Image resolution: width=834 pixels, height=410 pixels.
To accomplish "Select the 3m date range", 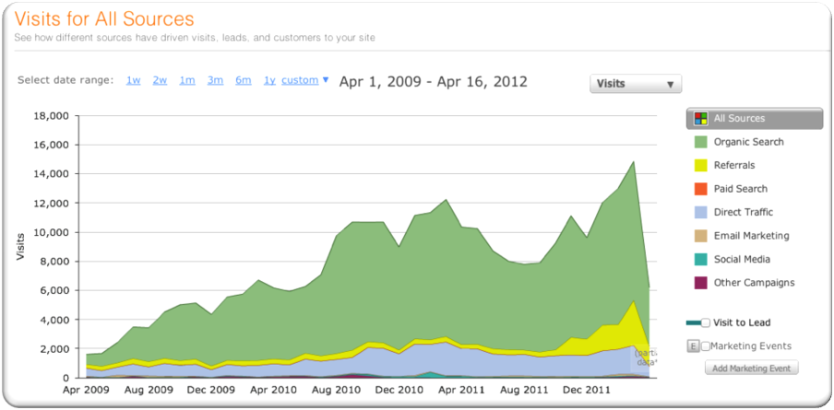I will 215,80.
